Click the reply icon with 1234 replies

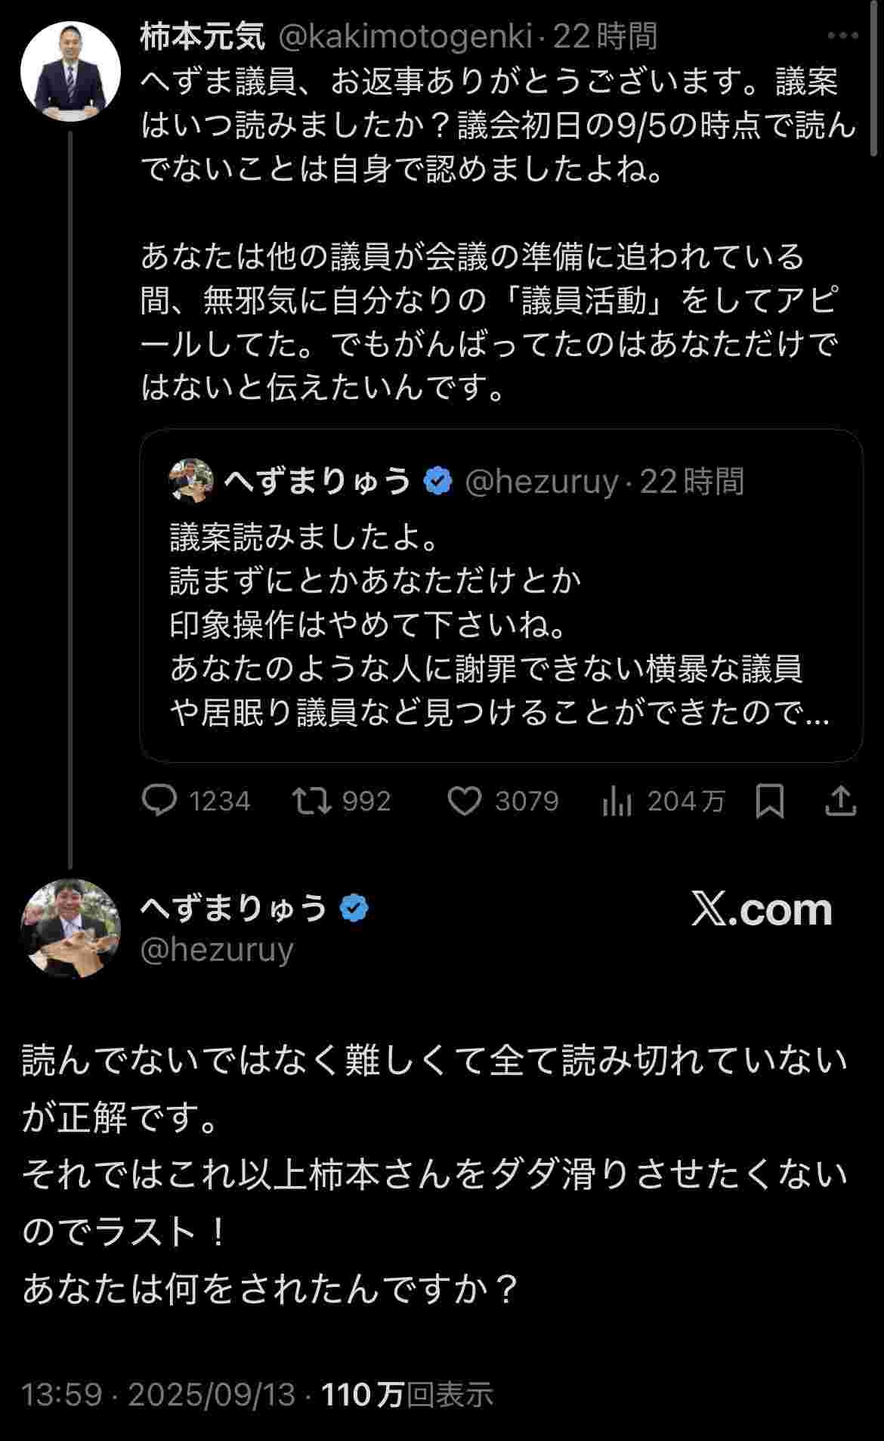click(159, 801)
